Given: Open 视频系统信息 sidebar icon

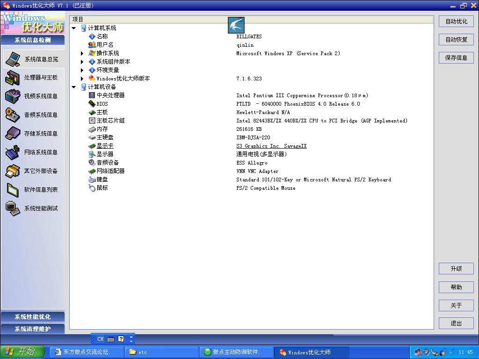Looking at the screenshot, I should [13, 96].
